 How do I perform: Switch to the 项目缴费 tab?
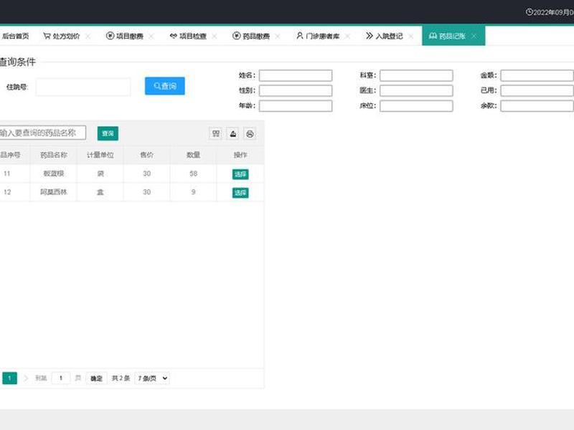click(124, 36)
